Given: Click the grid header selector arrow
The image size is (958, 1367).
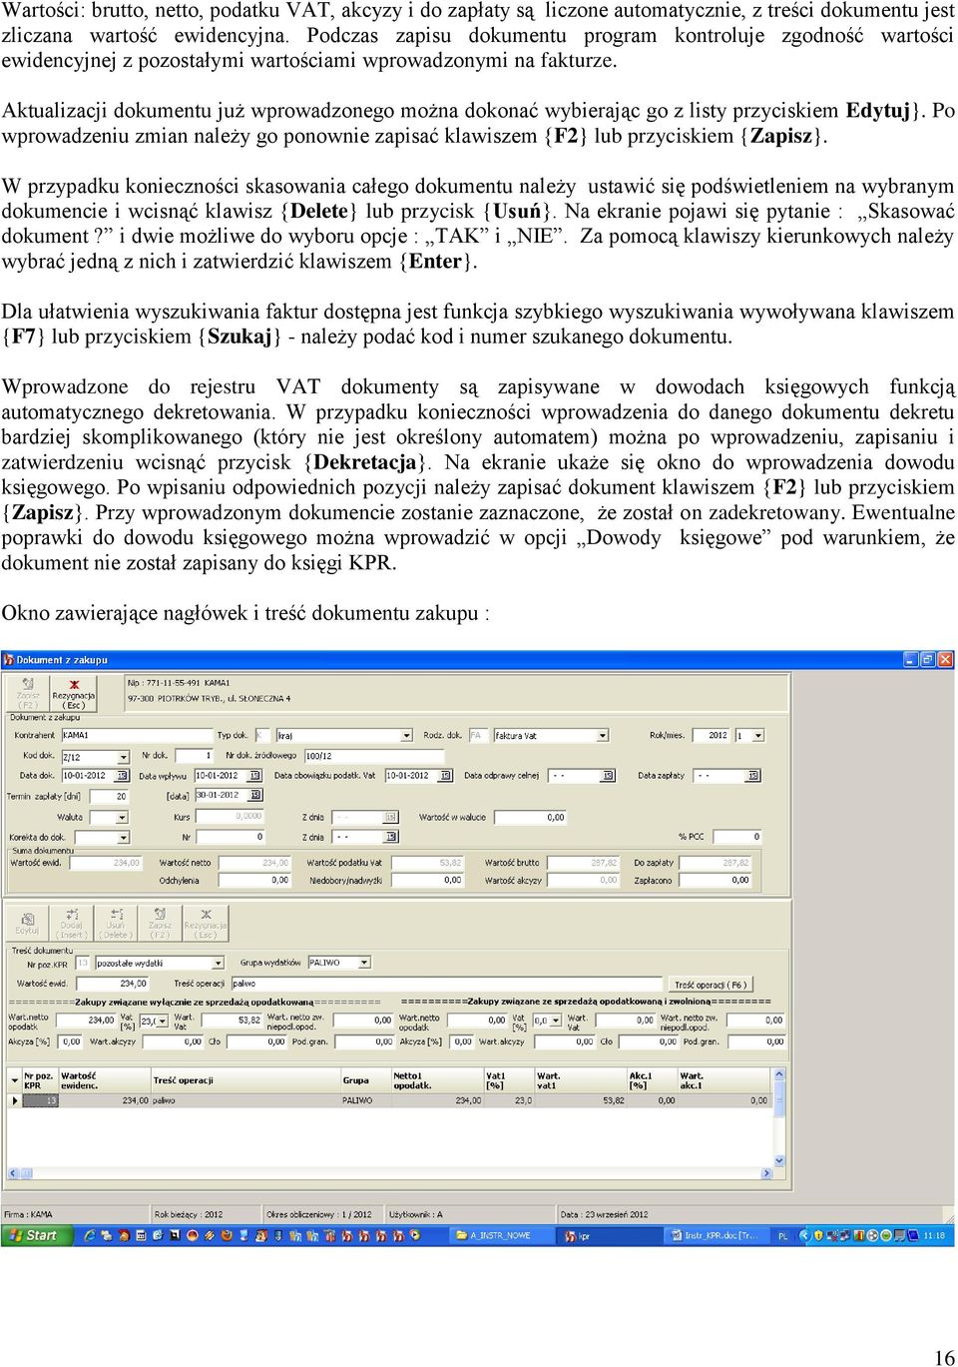Looking at the screenshot, I should click(x=15, y=1080).
